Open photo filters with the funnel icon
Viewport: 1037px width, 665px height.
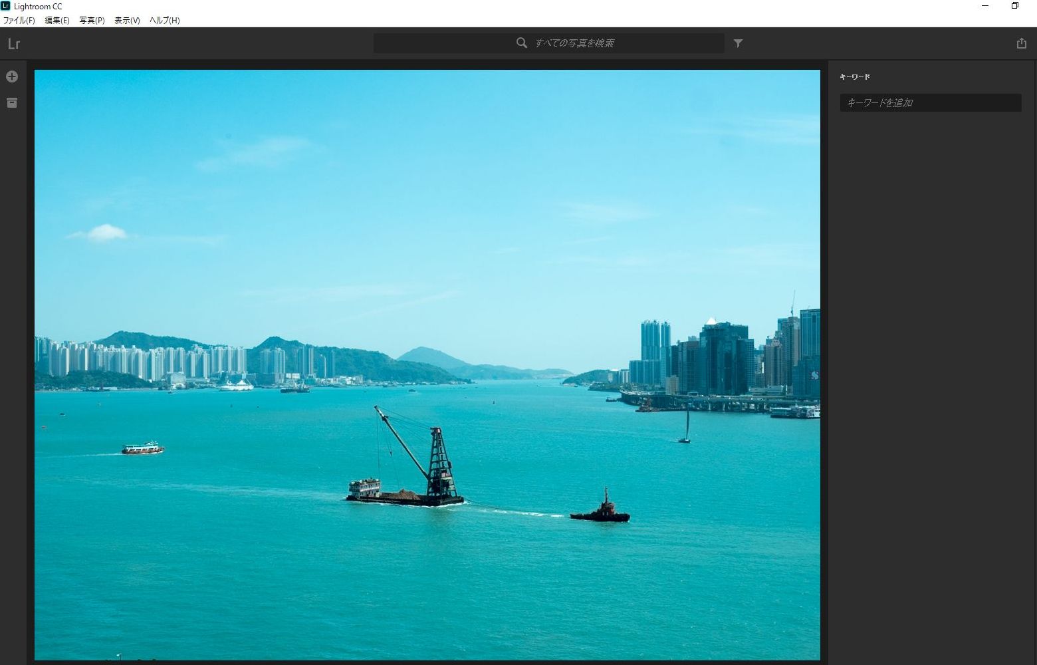[x=738, y=43]
